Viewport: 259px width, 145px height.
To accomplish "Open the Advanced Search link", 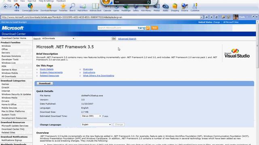I will (x=127, y=39).
